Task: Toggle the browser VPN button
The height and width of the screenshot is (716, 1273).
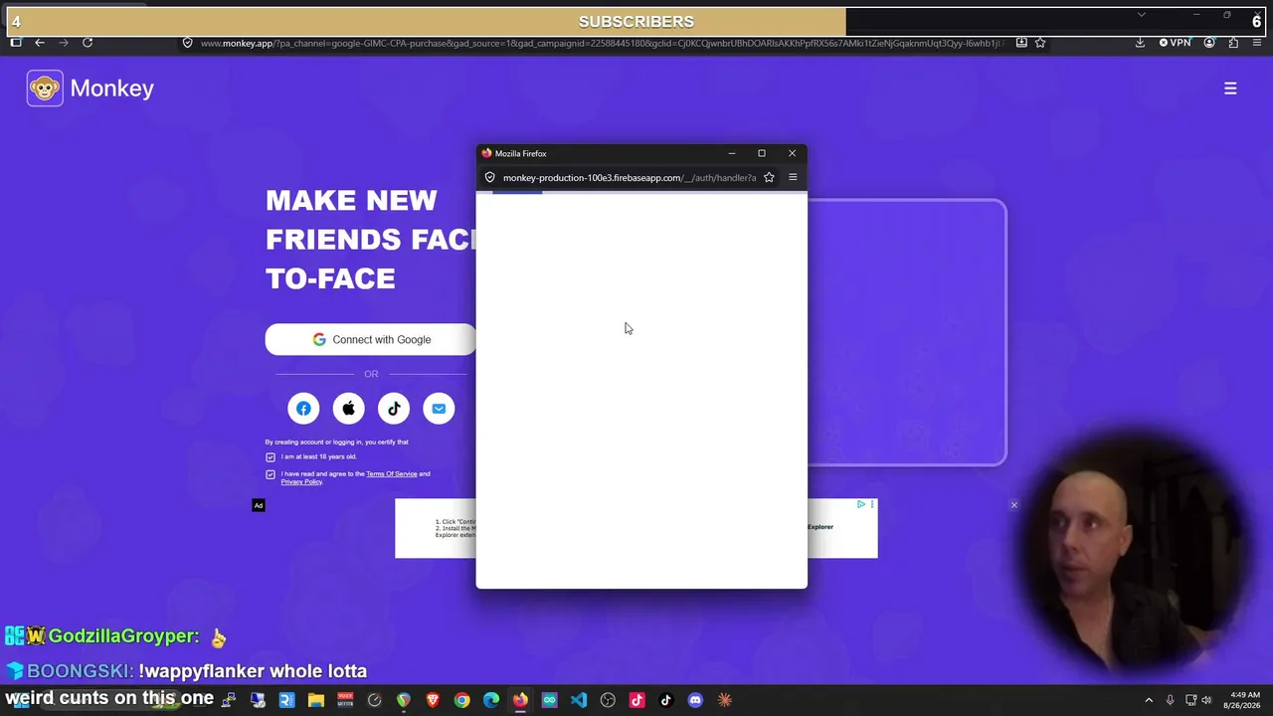Action: point(1176,43)
